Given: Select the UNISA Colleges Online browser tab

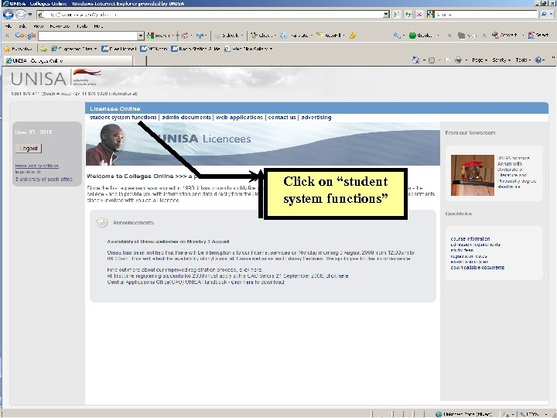Looking at the screenshot, I should tap(67, 61).
